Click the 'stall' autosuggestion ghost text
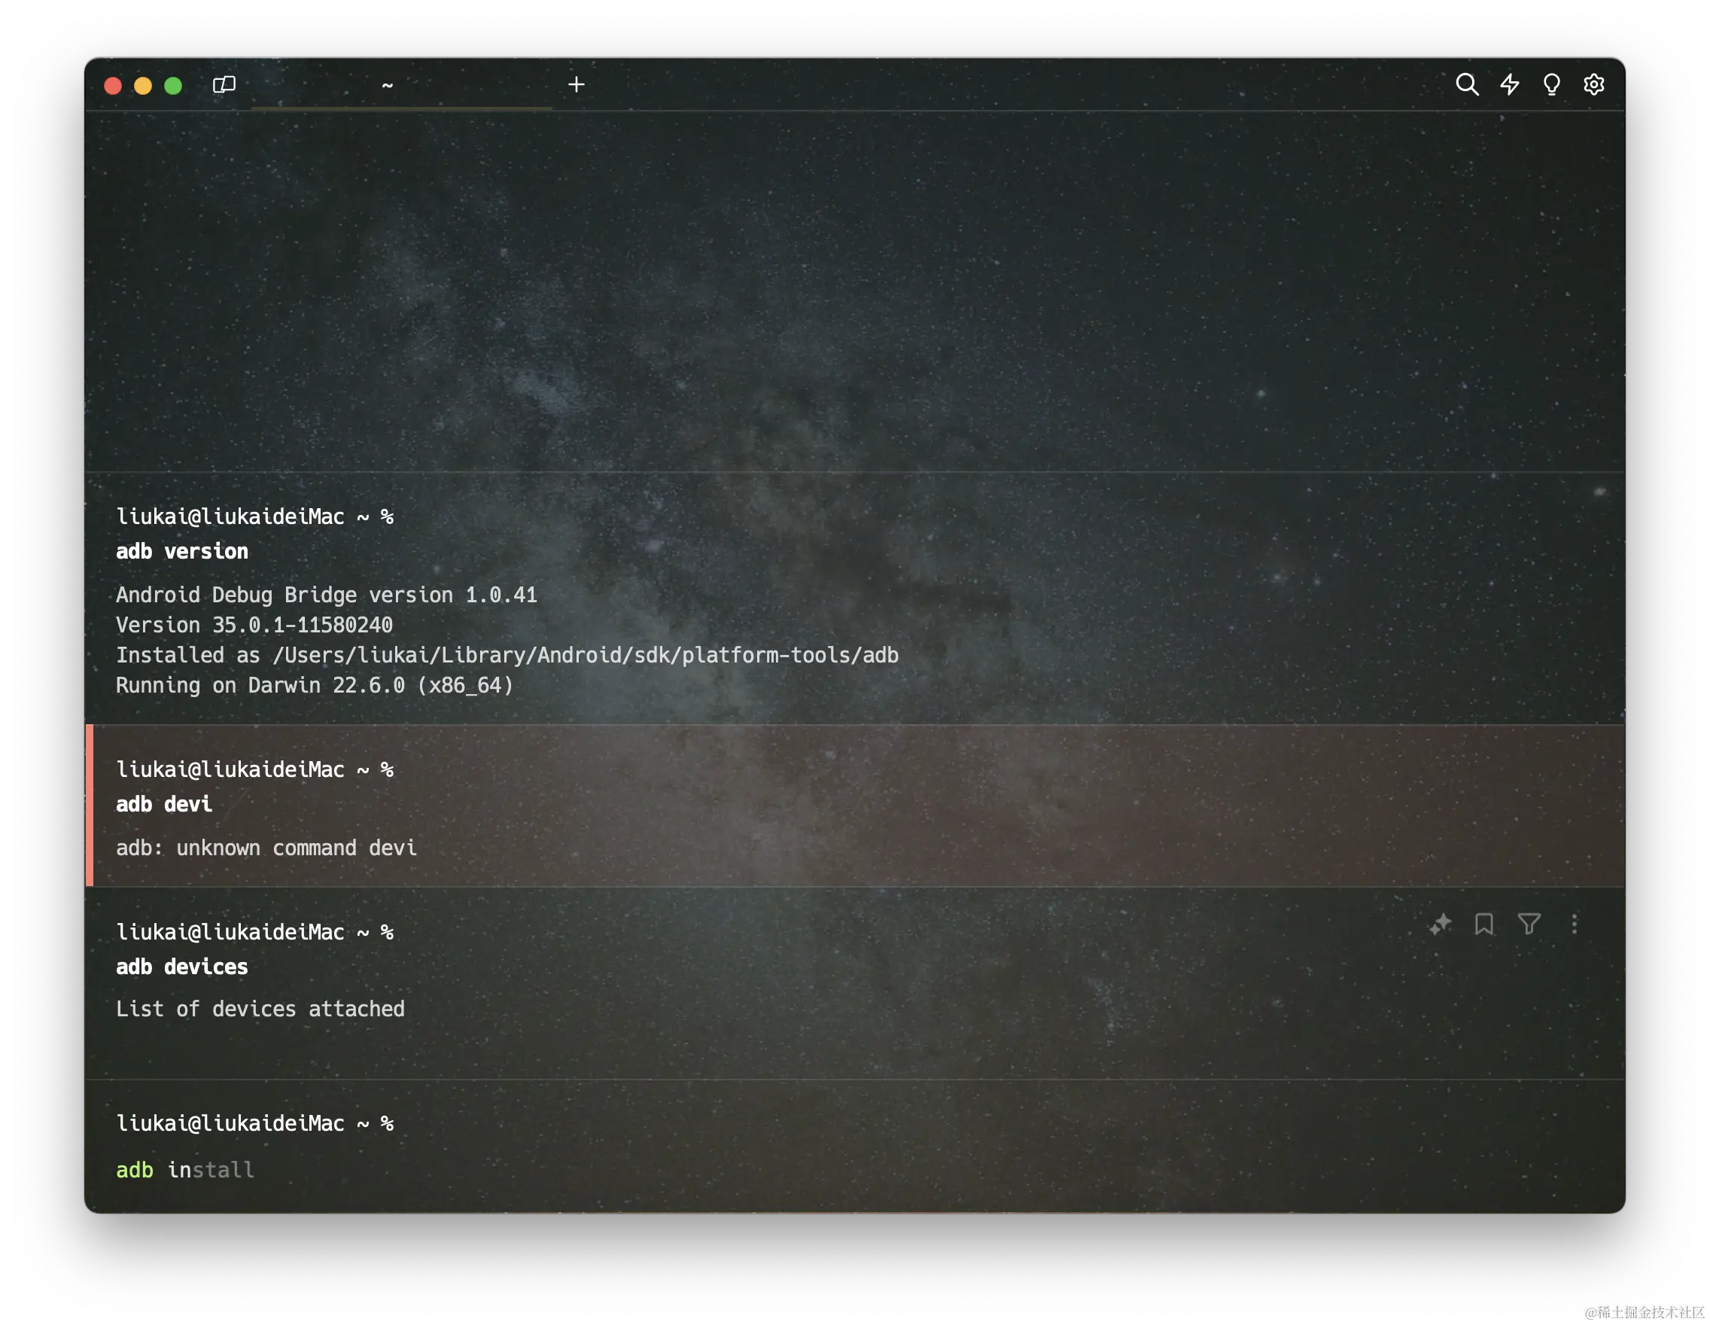The image size is (1710, 1325). point(223,1170)
